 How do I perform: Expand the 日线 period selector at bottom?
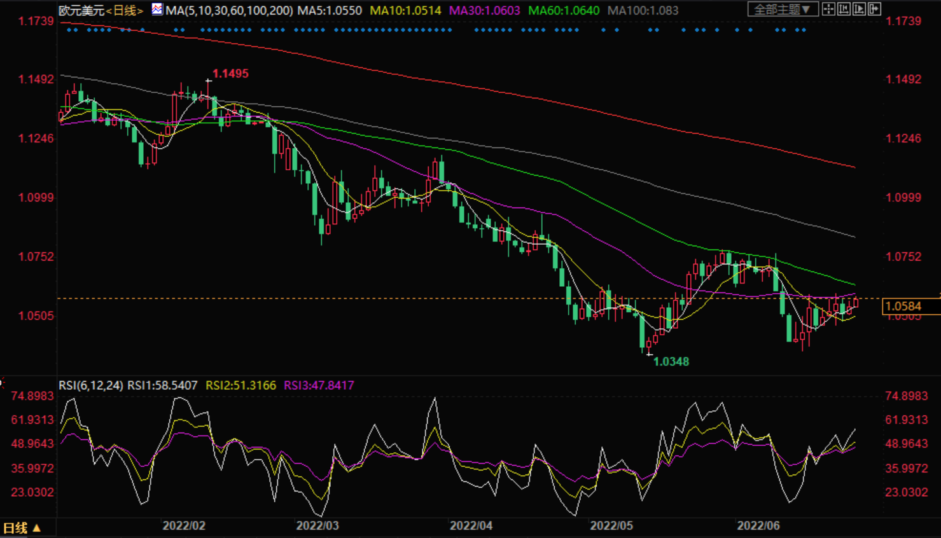(x=22, y=528)
